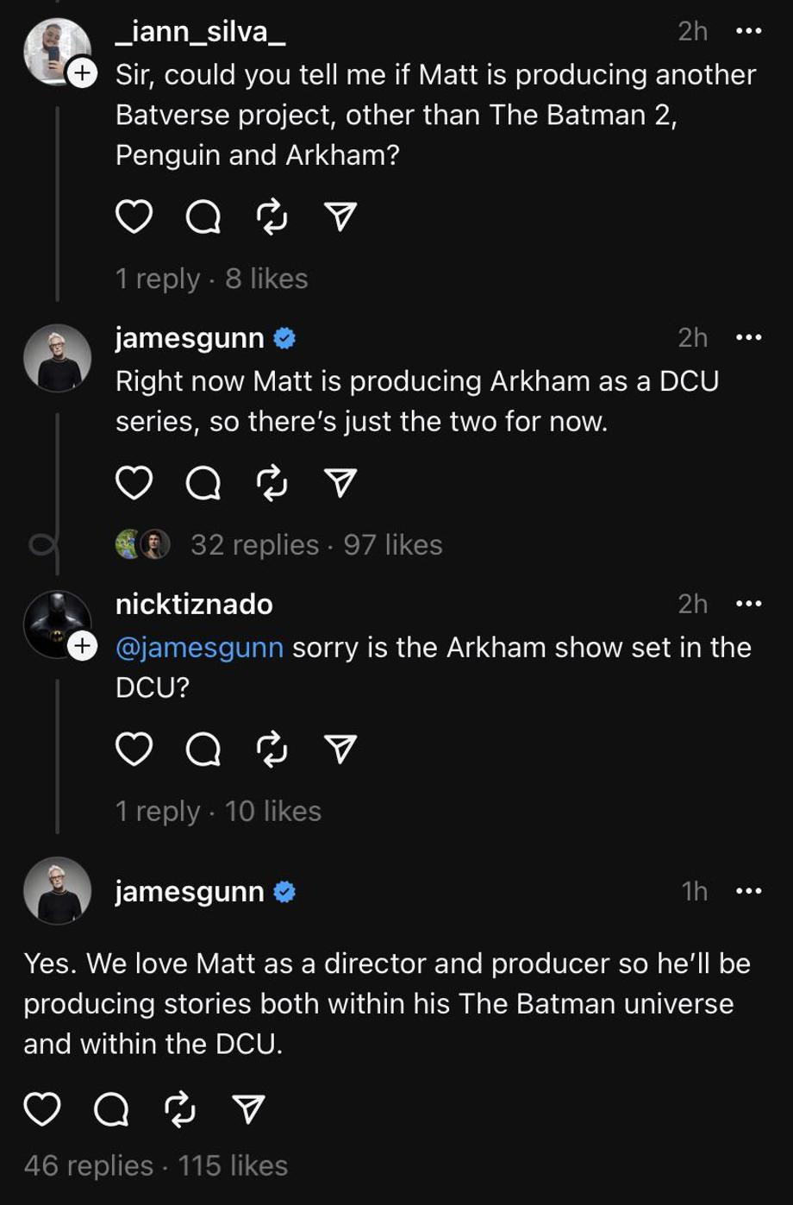Heart nicktiznado's question to jamesgunn
793x1205 pixels.
(x=134, y=750)
